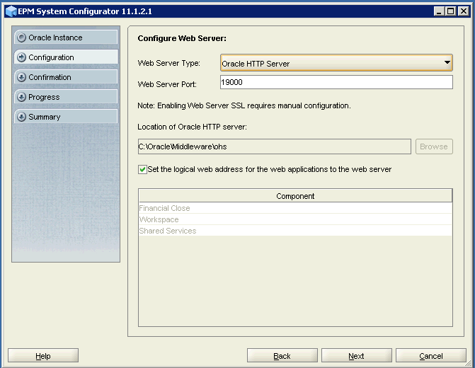
Task: Click the Configuration step arrow icon
Action: 21,57
